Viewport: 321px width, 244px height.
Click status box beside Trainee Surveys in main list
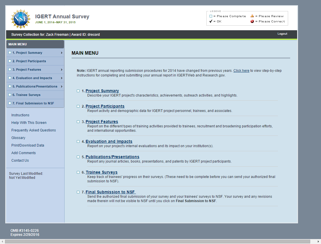click(x=78, y=172)
